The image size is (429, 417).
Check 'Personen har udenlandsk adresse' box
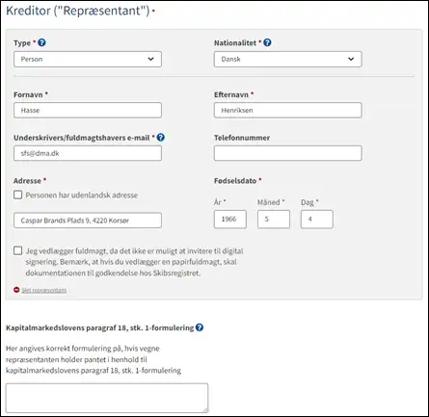18,195
